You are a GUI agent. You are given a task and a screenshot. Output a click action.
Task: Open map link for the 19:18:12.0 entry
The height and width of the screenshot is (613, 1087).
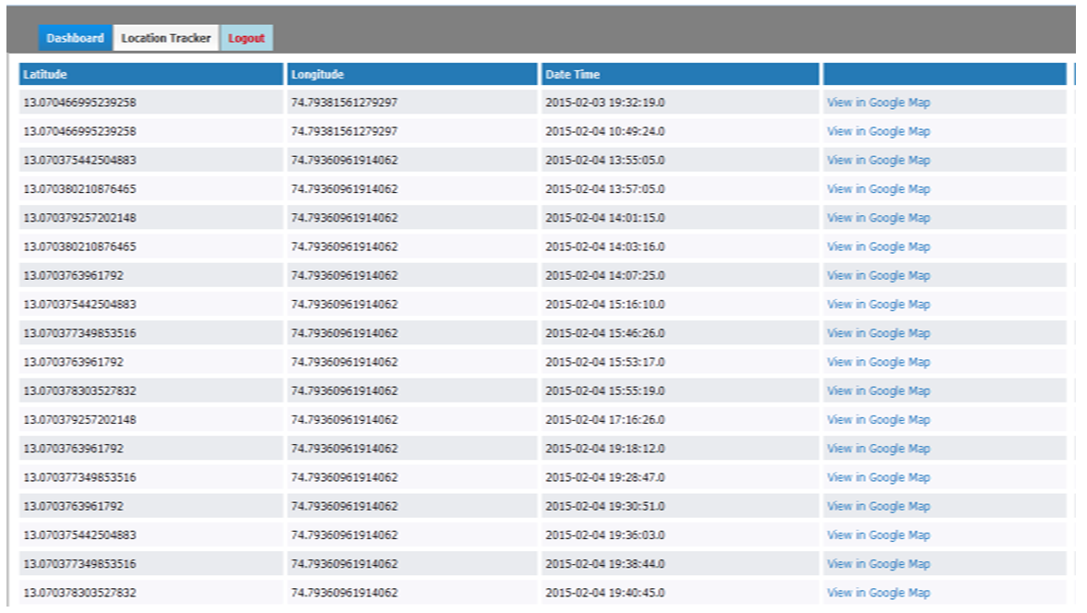pyautogui.click(x=878, y=448)
